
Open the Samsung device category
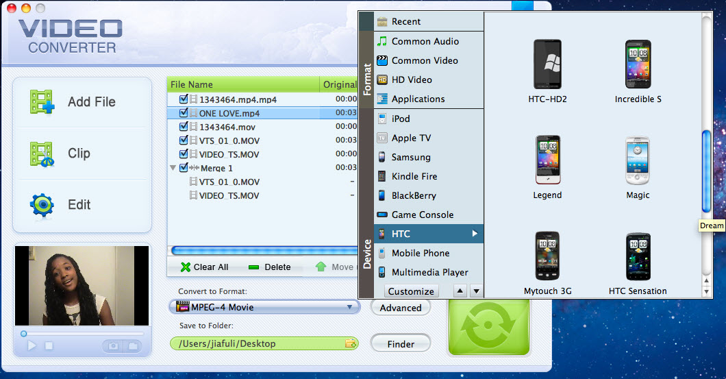tap(429, 157)
